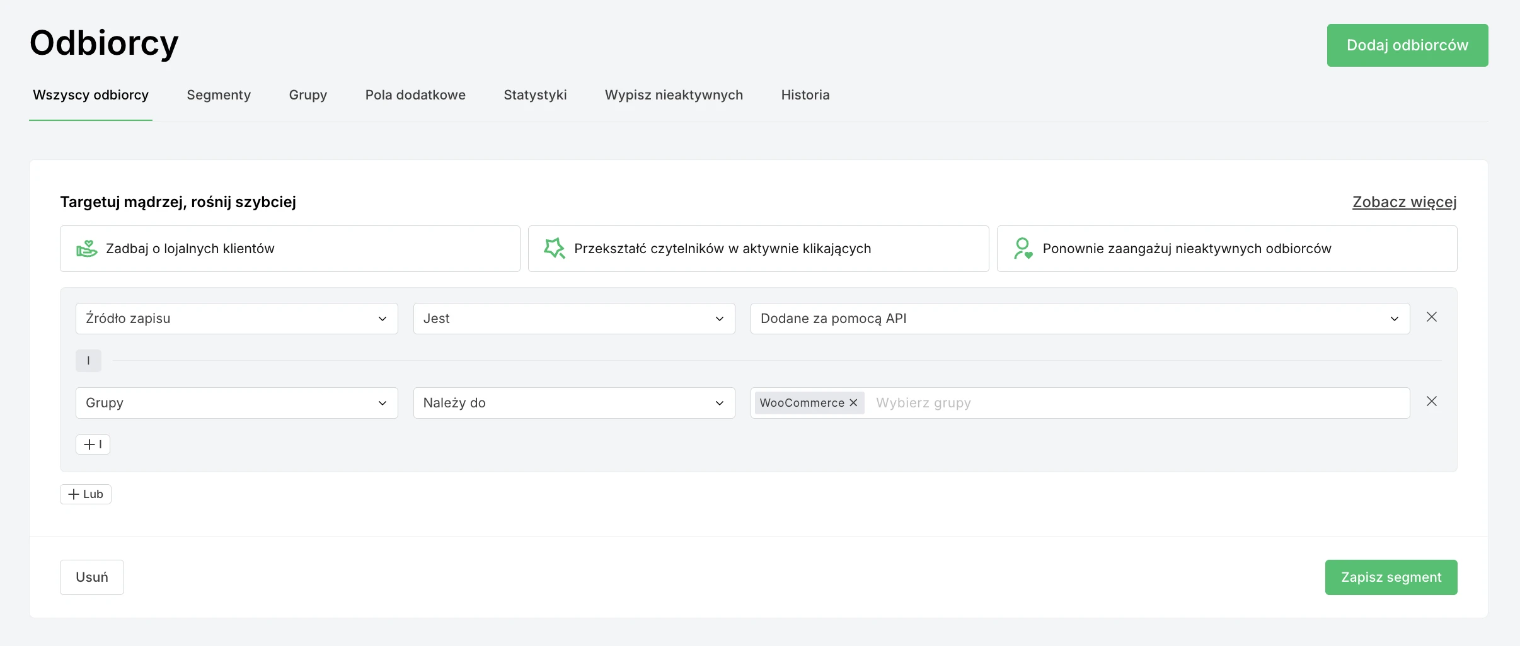The width and height of the screenshot is (1520, 646).
Task: Expand the Grupy field dropdown
Action: [236, 403]
